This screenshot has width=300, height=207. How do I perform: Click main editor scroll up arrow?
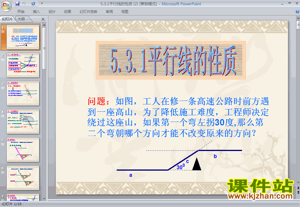coord(298,18)
